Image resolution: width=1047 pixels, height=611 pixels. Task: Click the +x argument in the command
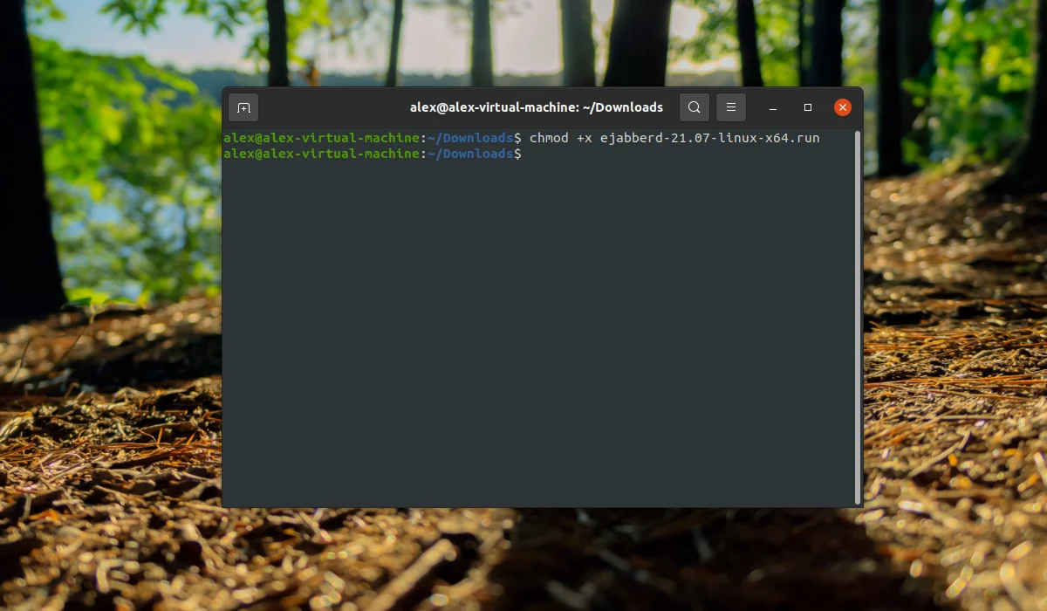coord(584,138)
